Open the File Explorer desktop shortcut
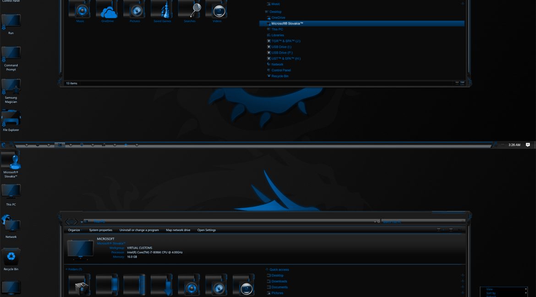The width and height of the screenshot is (536, 297). (11, 120)
